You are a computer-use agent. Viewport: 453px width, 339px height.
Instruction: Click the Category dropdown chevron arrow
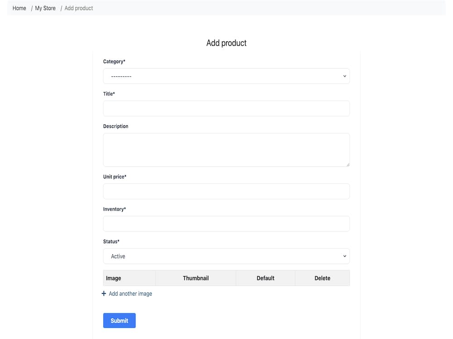click(x=344, y=76)
